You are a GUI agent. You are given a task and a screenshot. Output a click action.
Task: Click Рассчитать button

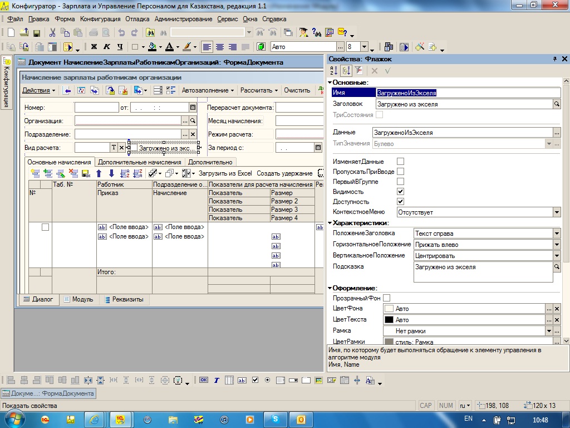tap(259, 90)
